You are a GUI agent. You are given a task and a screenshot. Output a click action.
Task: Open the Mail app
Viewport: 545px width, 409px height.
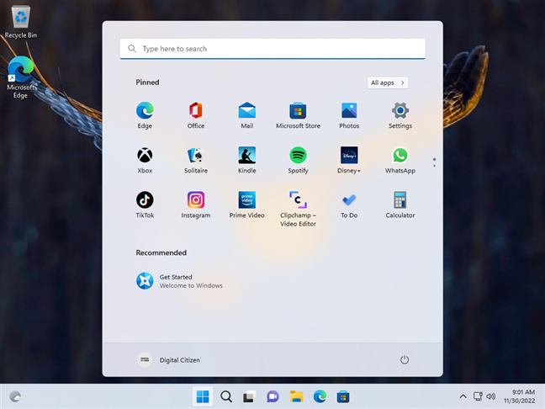pyautogui.click(x=246, y=115)
